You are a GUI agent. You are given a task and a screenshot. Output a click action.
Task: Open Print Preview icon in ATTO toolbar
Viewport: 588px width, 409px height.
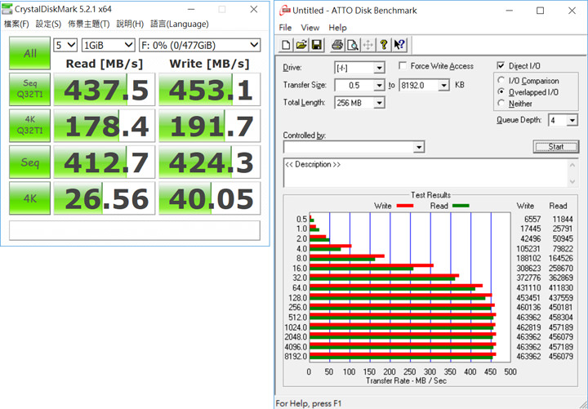[x=353, y=45]
